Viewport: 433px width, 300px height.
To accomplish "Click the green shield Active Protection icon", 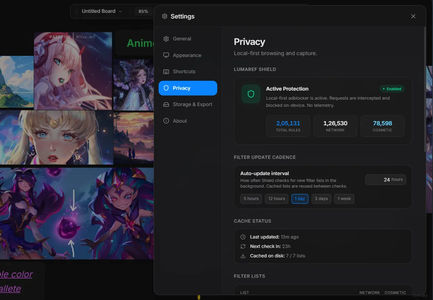I will (251, 94).
